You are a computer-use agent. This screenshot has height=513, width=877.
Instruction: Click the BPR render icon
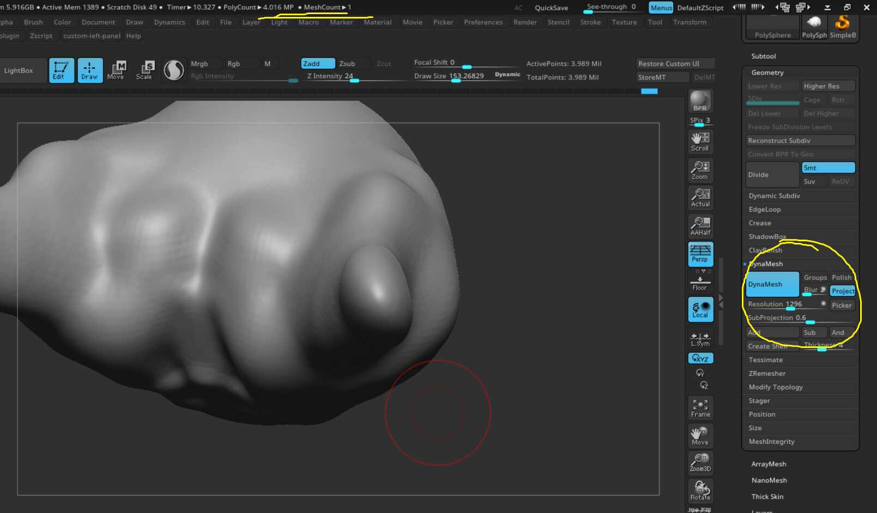click(x=700, y=102)
